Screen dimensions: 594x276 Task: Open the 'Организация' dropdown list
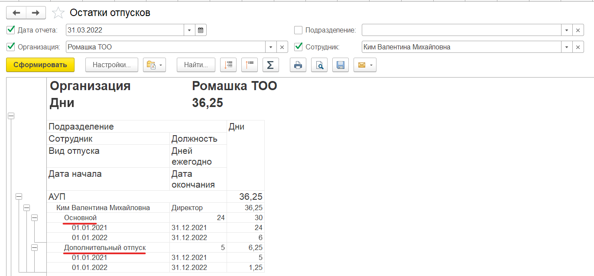tap(271, 47)
